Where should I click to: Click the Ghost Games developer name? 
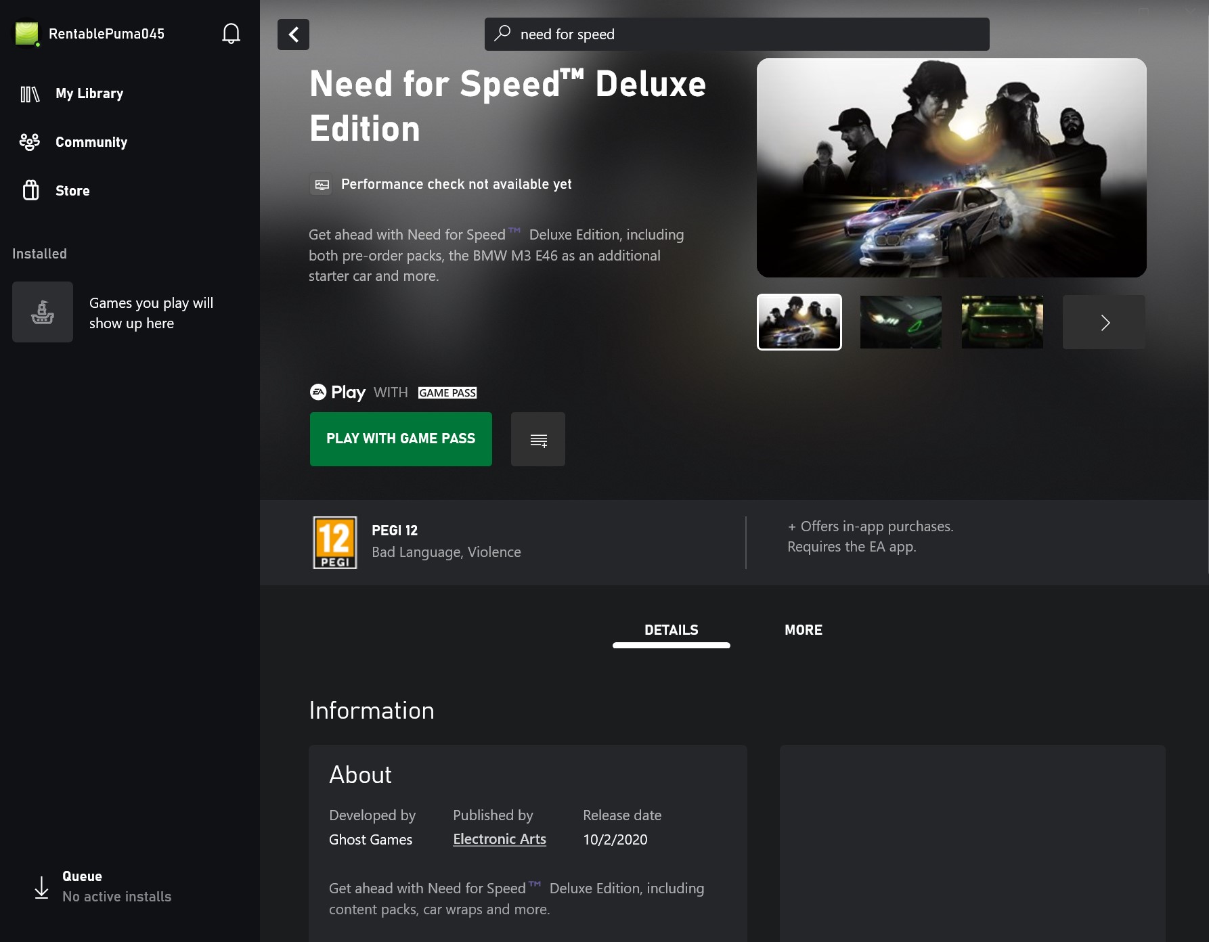tap(370, 840)
